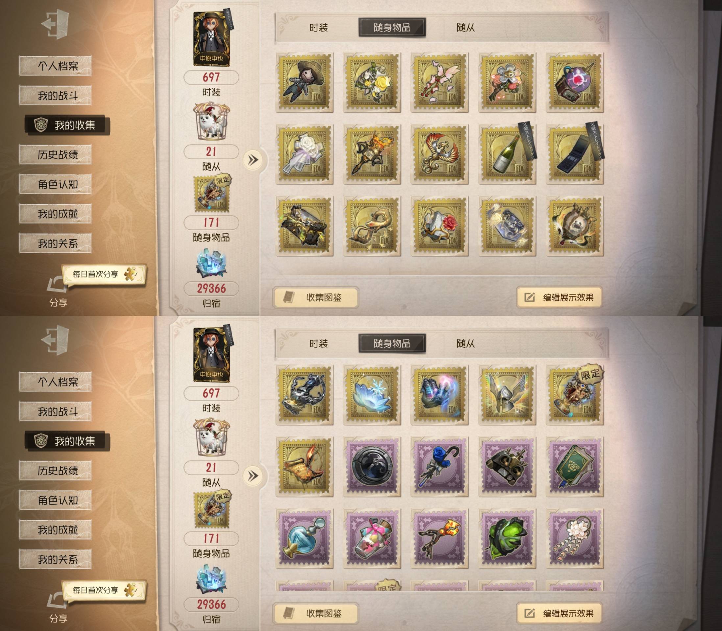The image size is (722, 631).
Task: Expand the double-arrow chevron in the top screenshot
Action: coord(253,160)
